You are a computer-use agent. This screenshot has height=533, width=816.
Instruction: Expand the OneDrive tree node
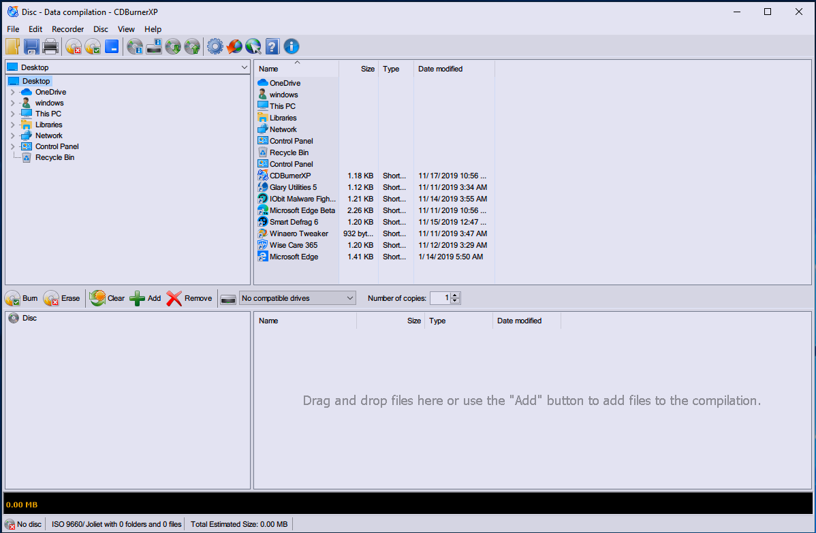click(12, 92)
